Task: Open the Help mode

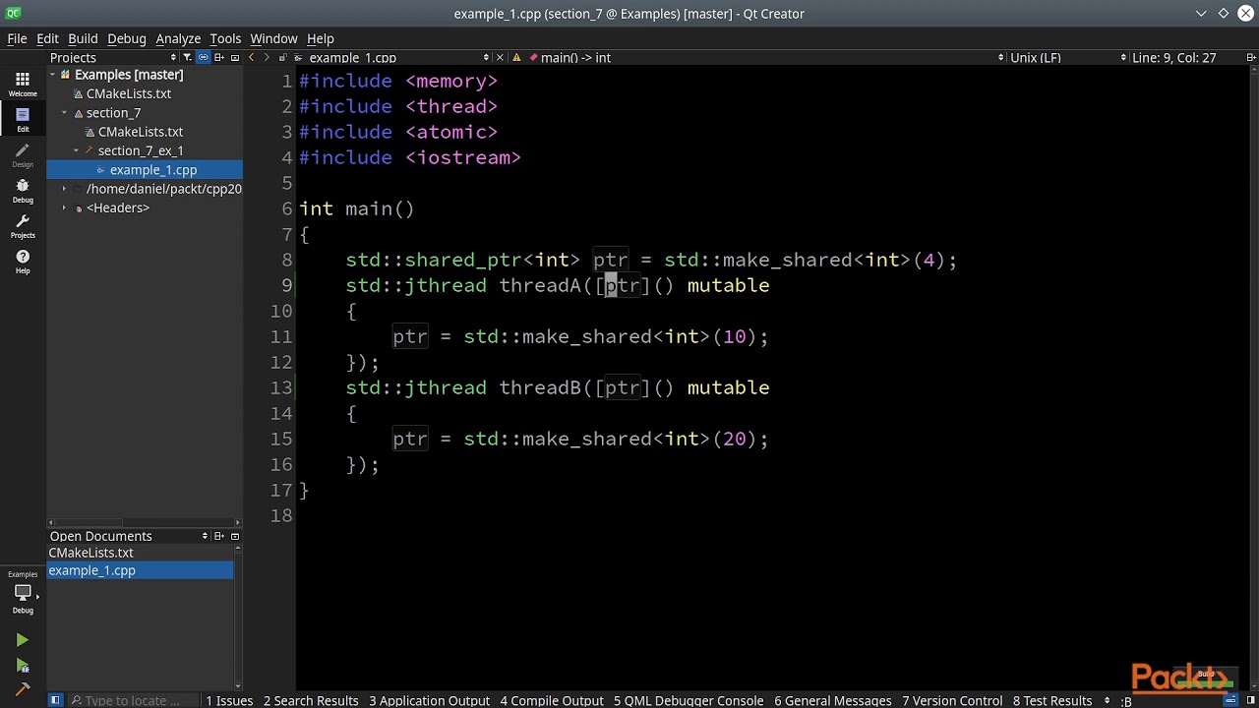Action: coord(23,261)
